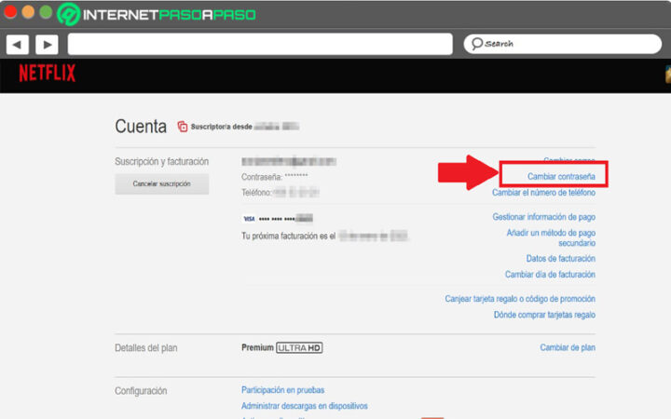Click the Cancelar suscripción button
This screenshot has width=671, height=419.
click(162, 183)
